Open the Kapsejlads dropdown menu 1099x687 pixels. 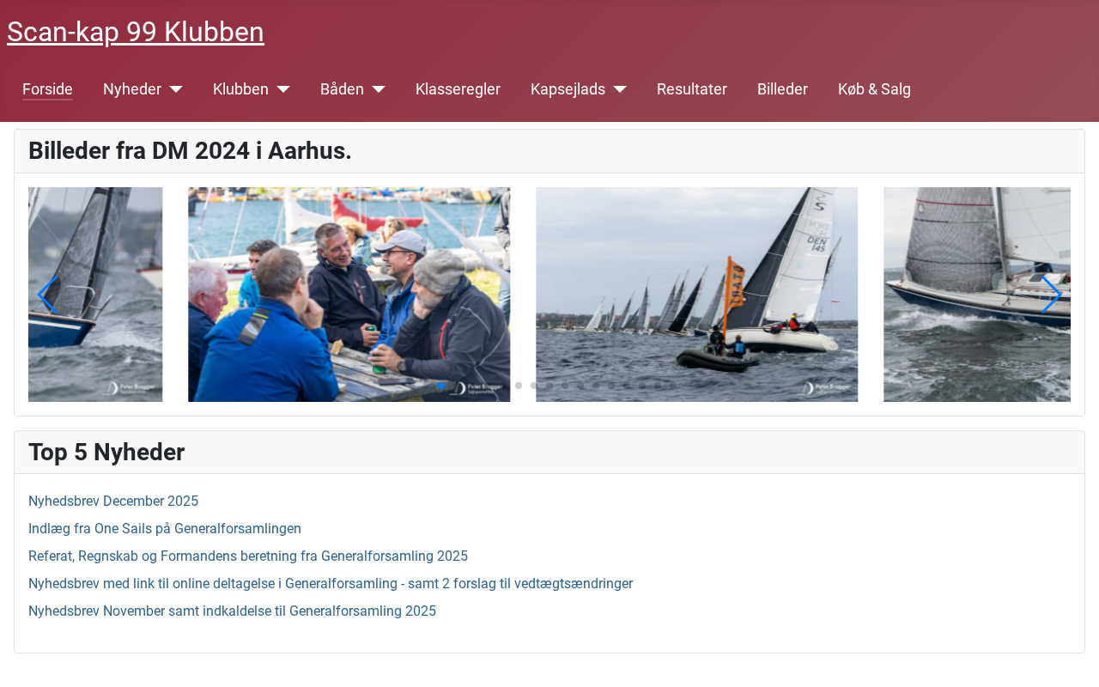point(578,89)
